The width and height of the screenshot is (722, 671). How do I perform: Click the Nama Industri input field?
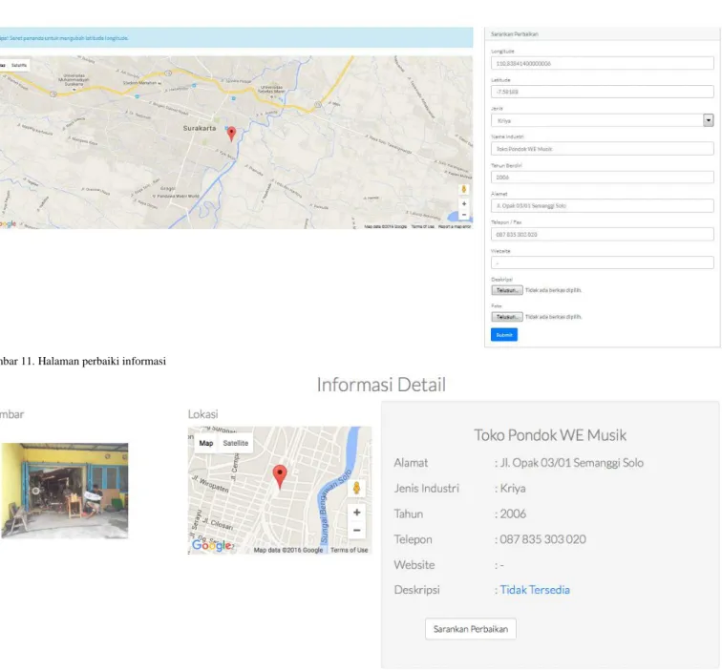pos(602,149)
